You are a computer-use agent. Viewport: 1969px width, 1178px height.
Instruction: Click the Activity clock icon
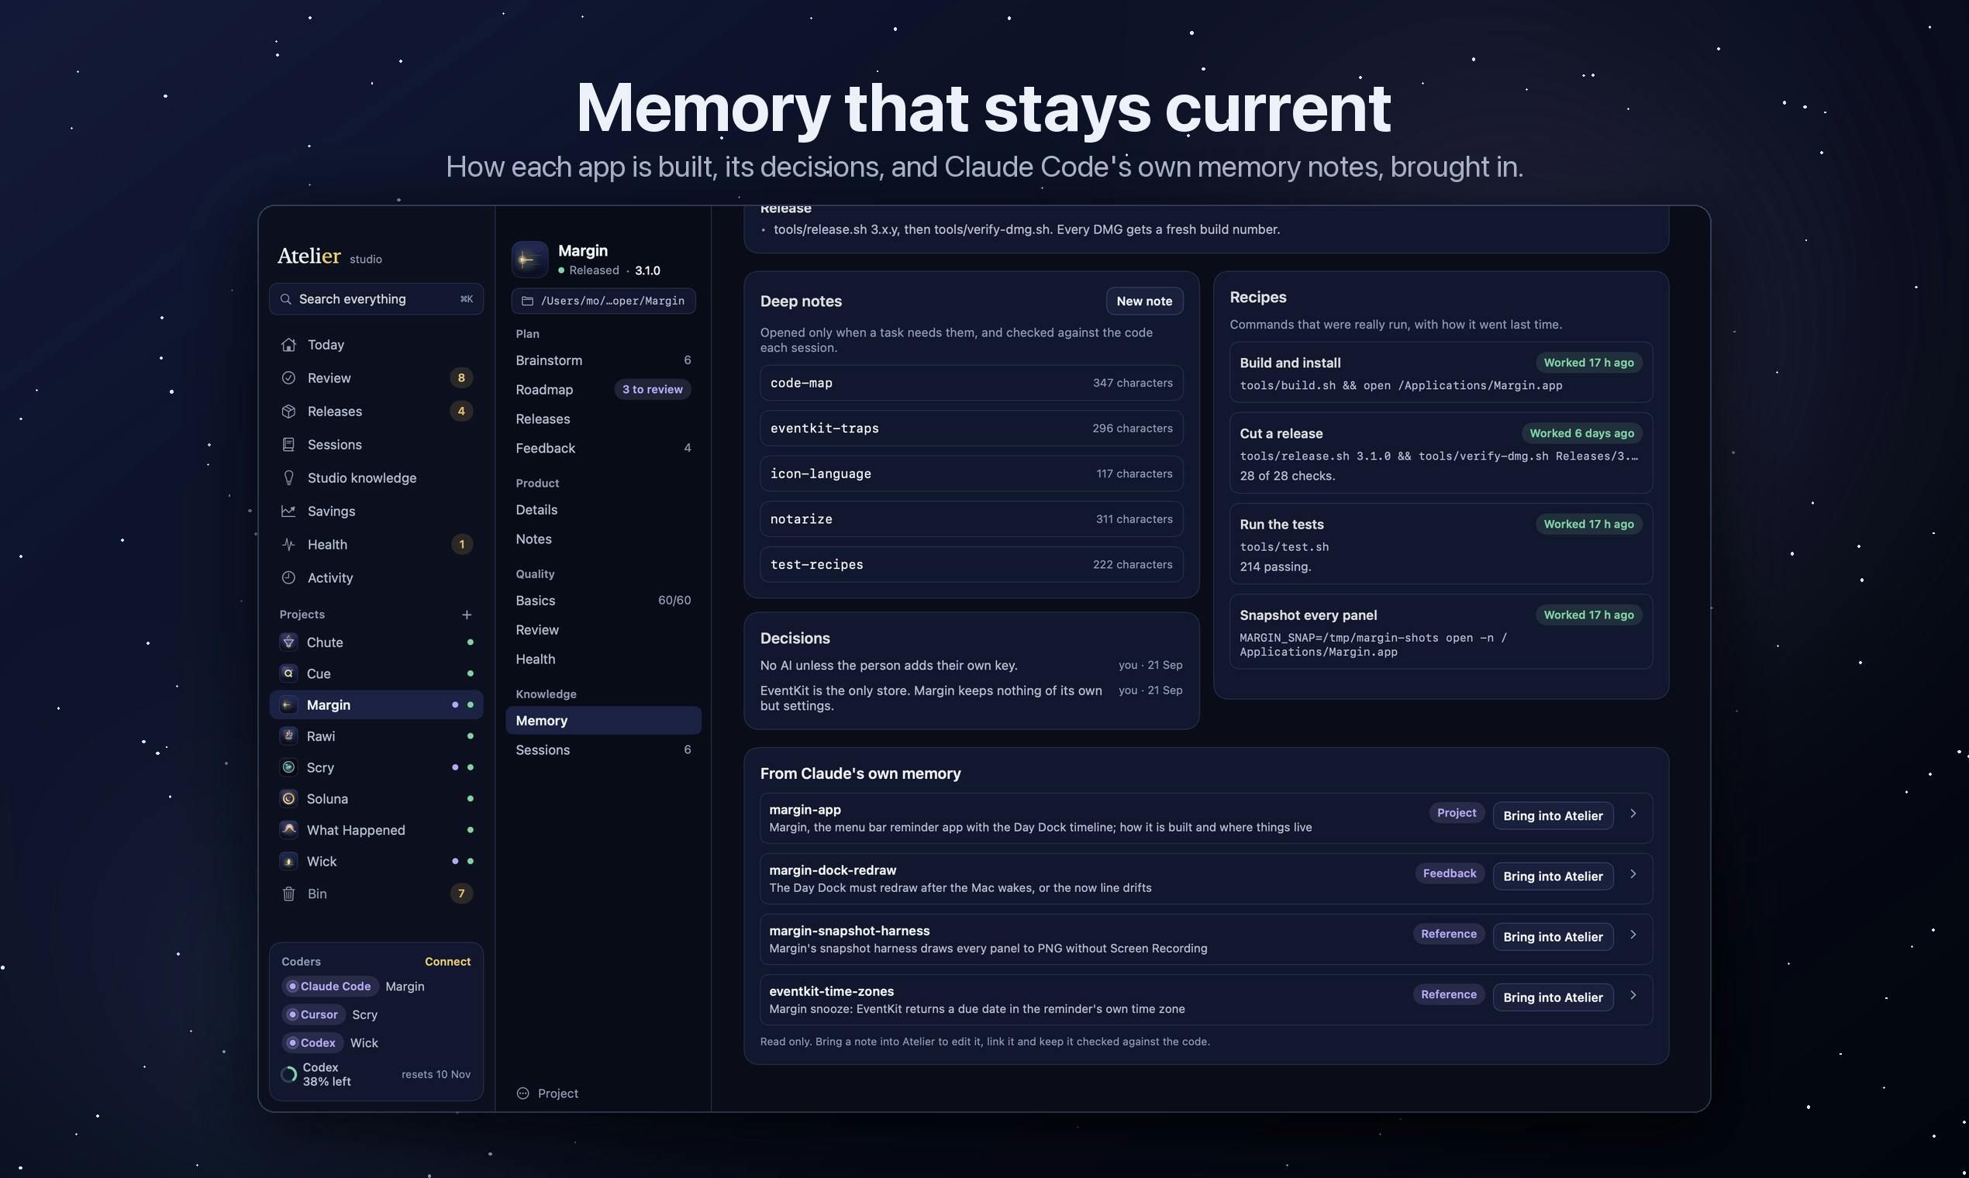point(288,578)
